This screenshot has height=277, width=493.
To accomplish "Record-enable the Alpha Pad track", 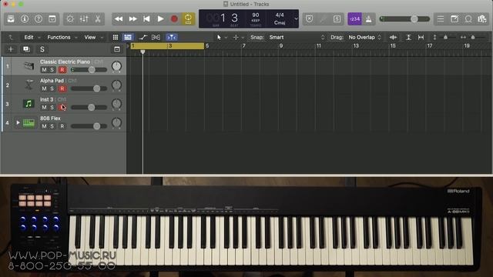I will [62, 88].
